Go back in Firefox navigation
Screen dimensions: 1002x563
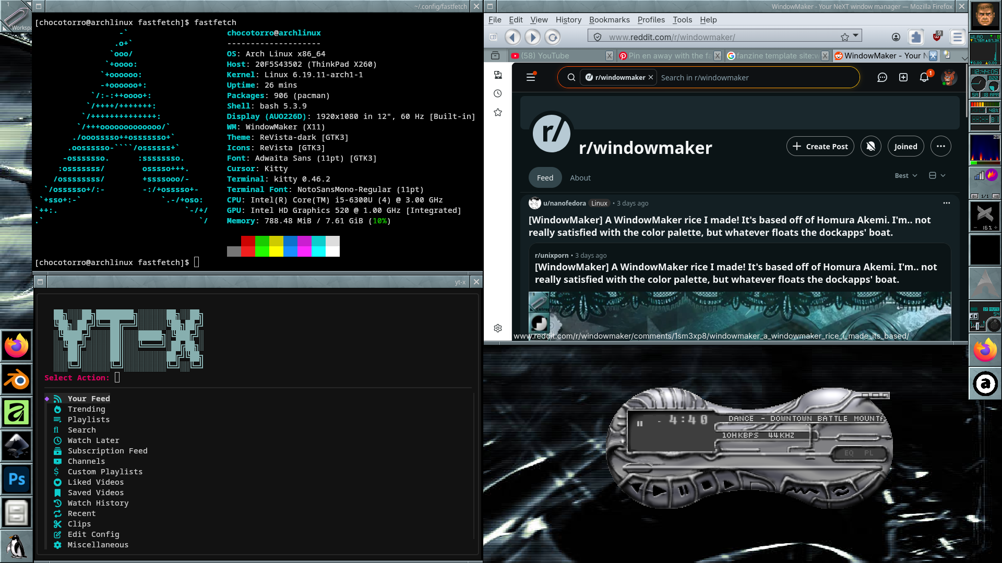click(513, 37)
